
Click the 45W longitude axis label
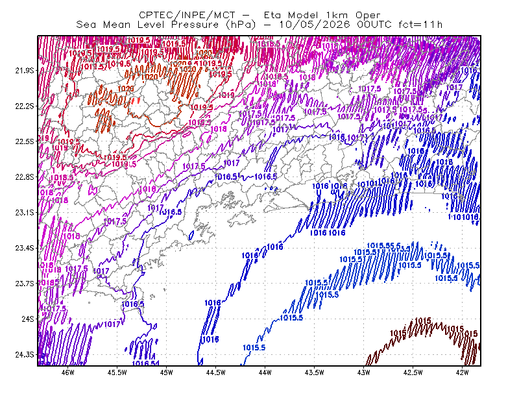(x=167, y=372)
